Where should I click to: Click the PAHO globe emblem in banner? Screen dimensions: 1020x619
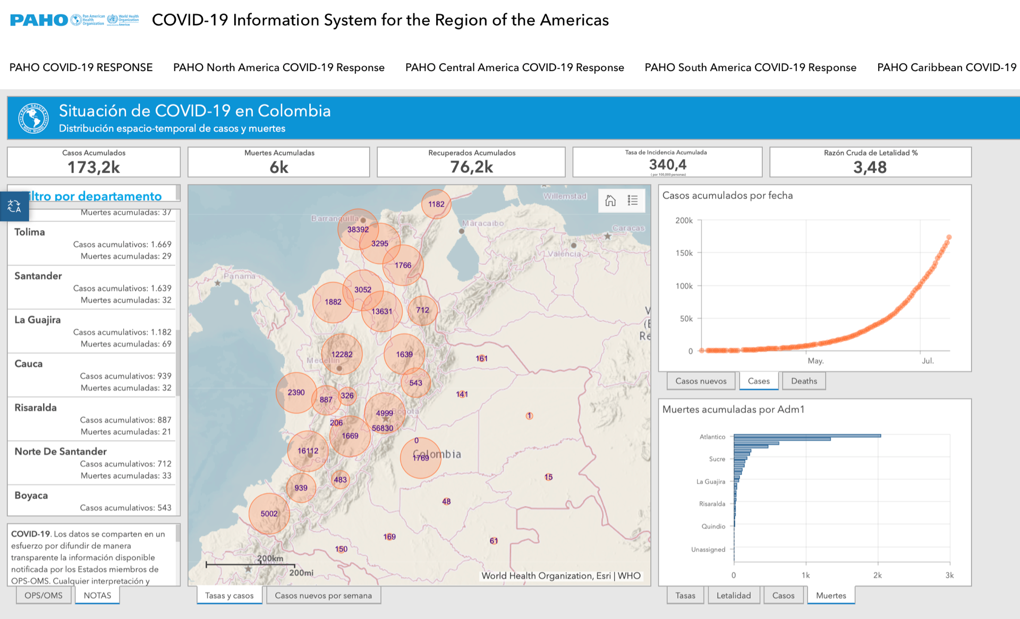pos(33,118)
